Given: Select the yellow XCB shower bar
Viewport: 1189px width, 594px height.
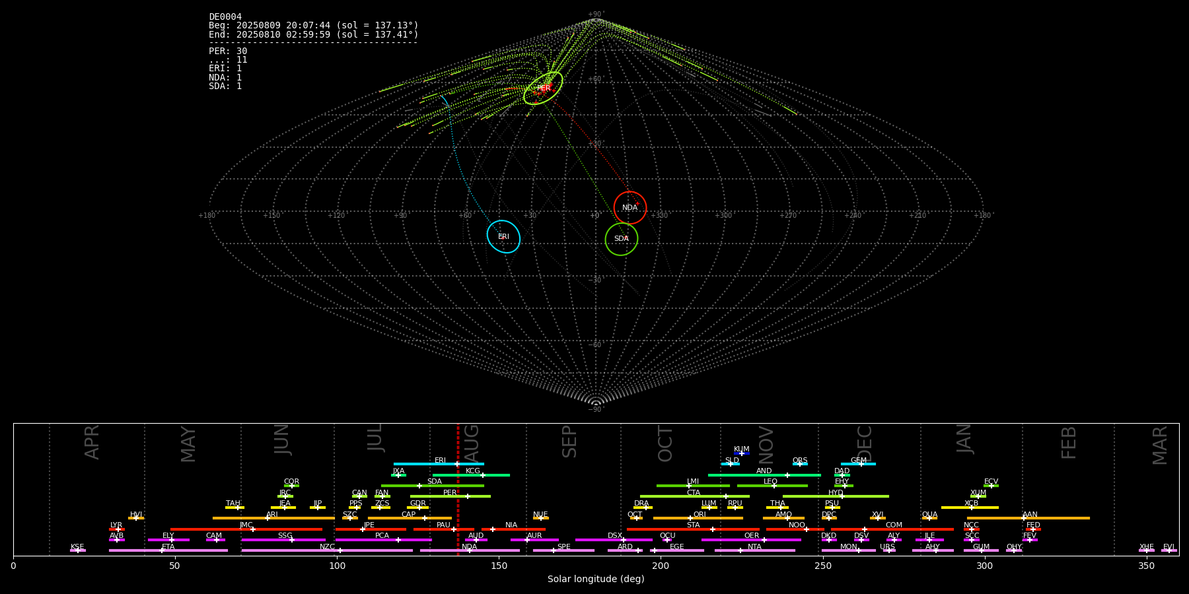Looking at the screenshot, I should [x=970, y=508].
